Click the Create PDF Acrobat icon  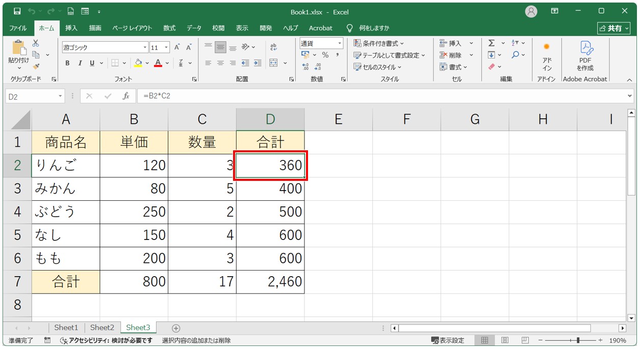tap(585, 56)
